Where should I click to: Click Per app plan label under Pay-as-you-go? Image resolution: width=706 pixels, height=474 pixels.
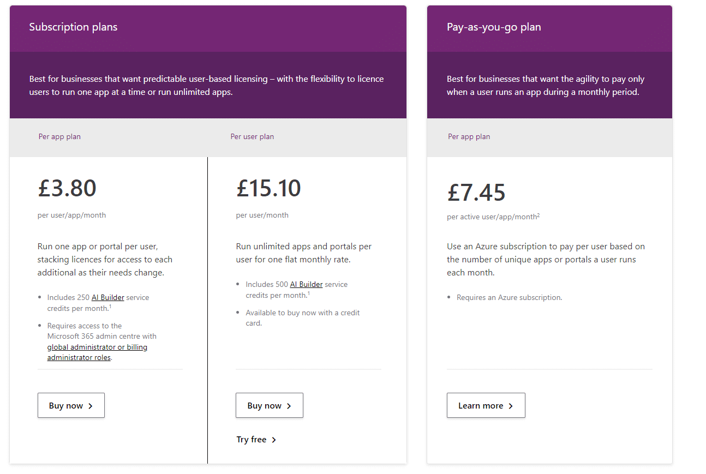469,136
